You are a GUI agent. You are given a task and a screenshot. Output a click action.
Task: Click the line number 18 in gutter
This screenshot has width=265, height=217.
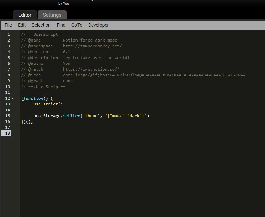tap(7, 133)
